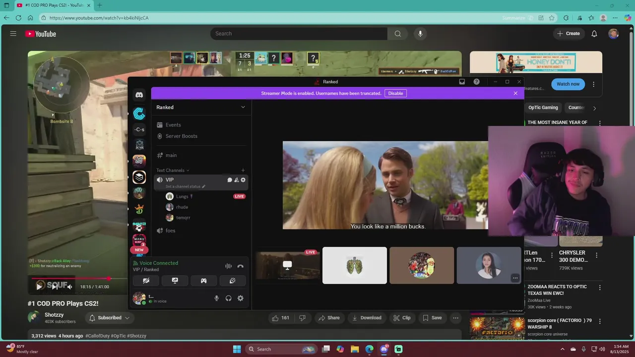
Task: Share the video
Action: [329, 318]
